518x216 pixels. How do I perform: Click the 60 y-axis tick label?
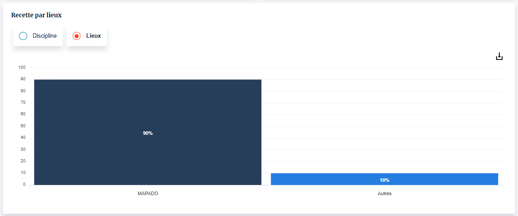point(23,114)
